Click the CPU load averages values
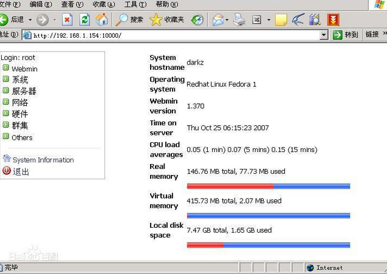Screen dimensions: 387x274 252,149
